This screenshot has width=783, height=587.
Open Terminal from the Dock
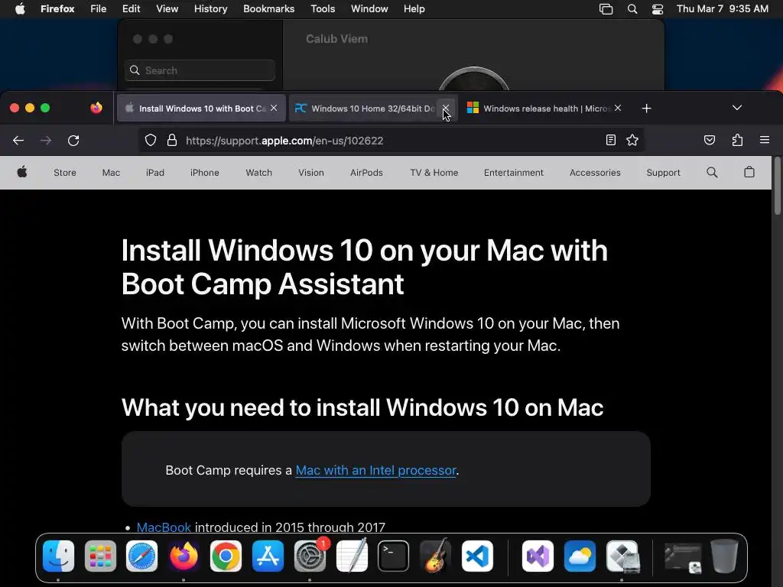pos(394,556)
